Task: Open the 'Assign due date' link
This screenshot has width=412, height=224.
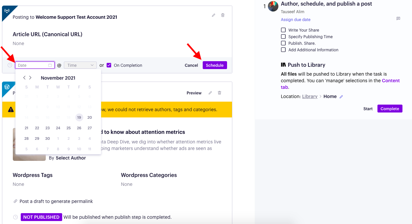Action: 295,19
